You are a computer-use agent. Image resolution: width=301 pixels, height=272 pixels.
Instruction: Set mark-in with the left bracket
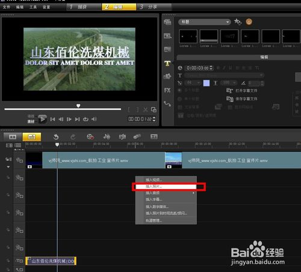pyautogui.click(x=129, y=110)
